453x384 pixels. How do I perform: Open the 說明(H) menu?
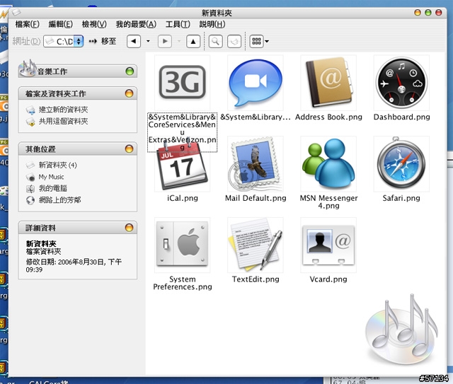(212, 24)
